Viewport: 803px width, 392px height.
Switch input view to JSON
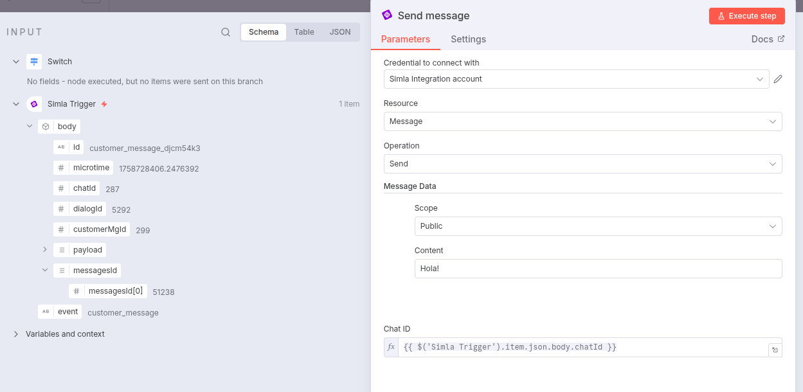[x=340, y=32]
